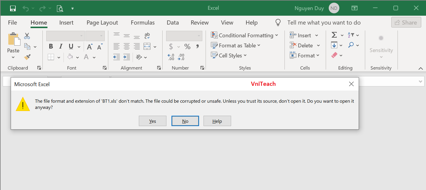Click the Fill Color bucket
The image size is (426, 190).
tap(70, 57)
